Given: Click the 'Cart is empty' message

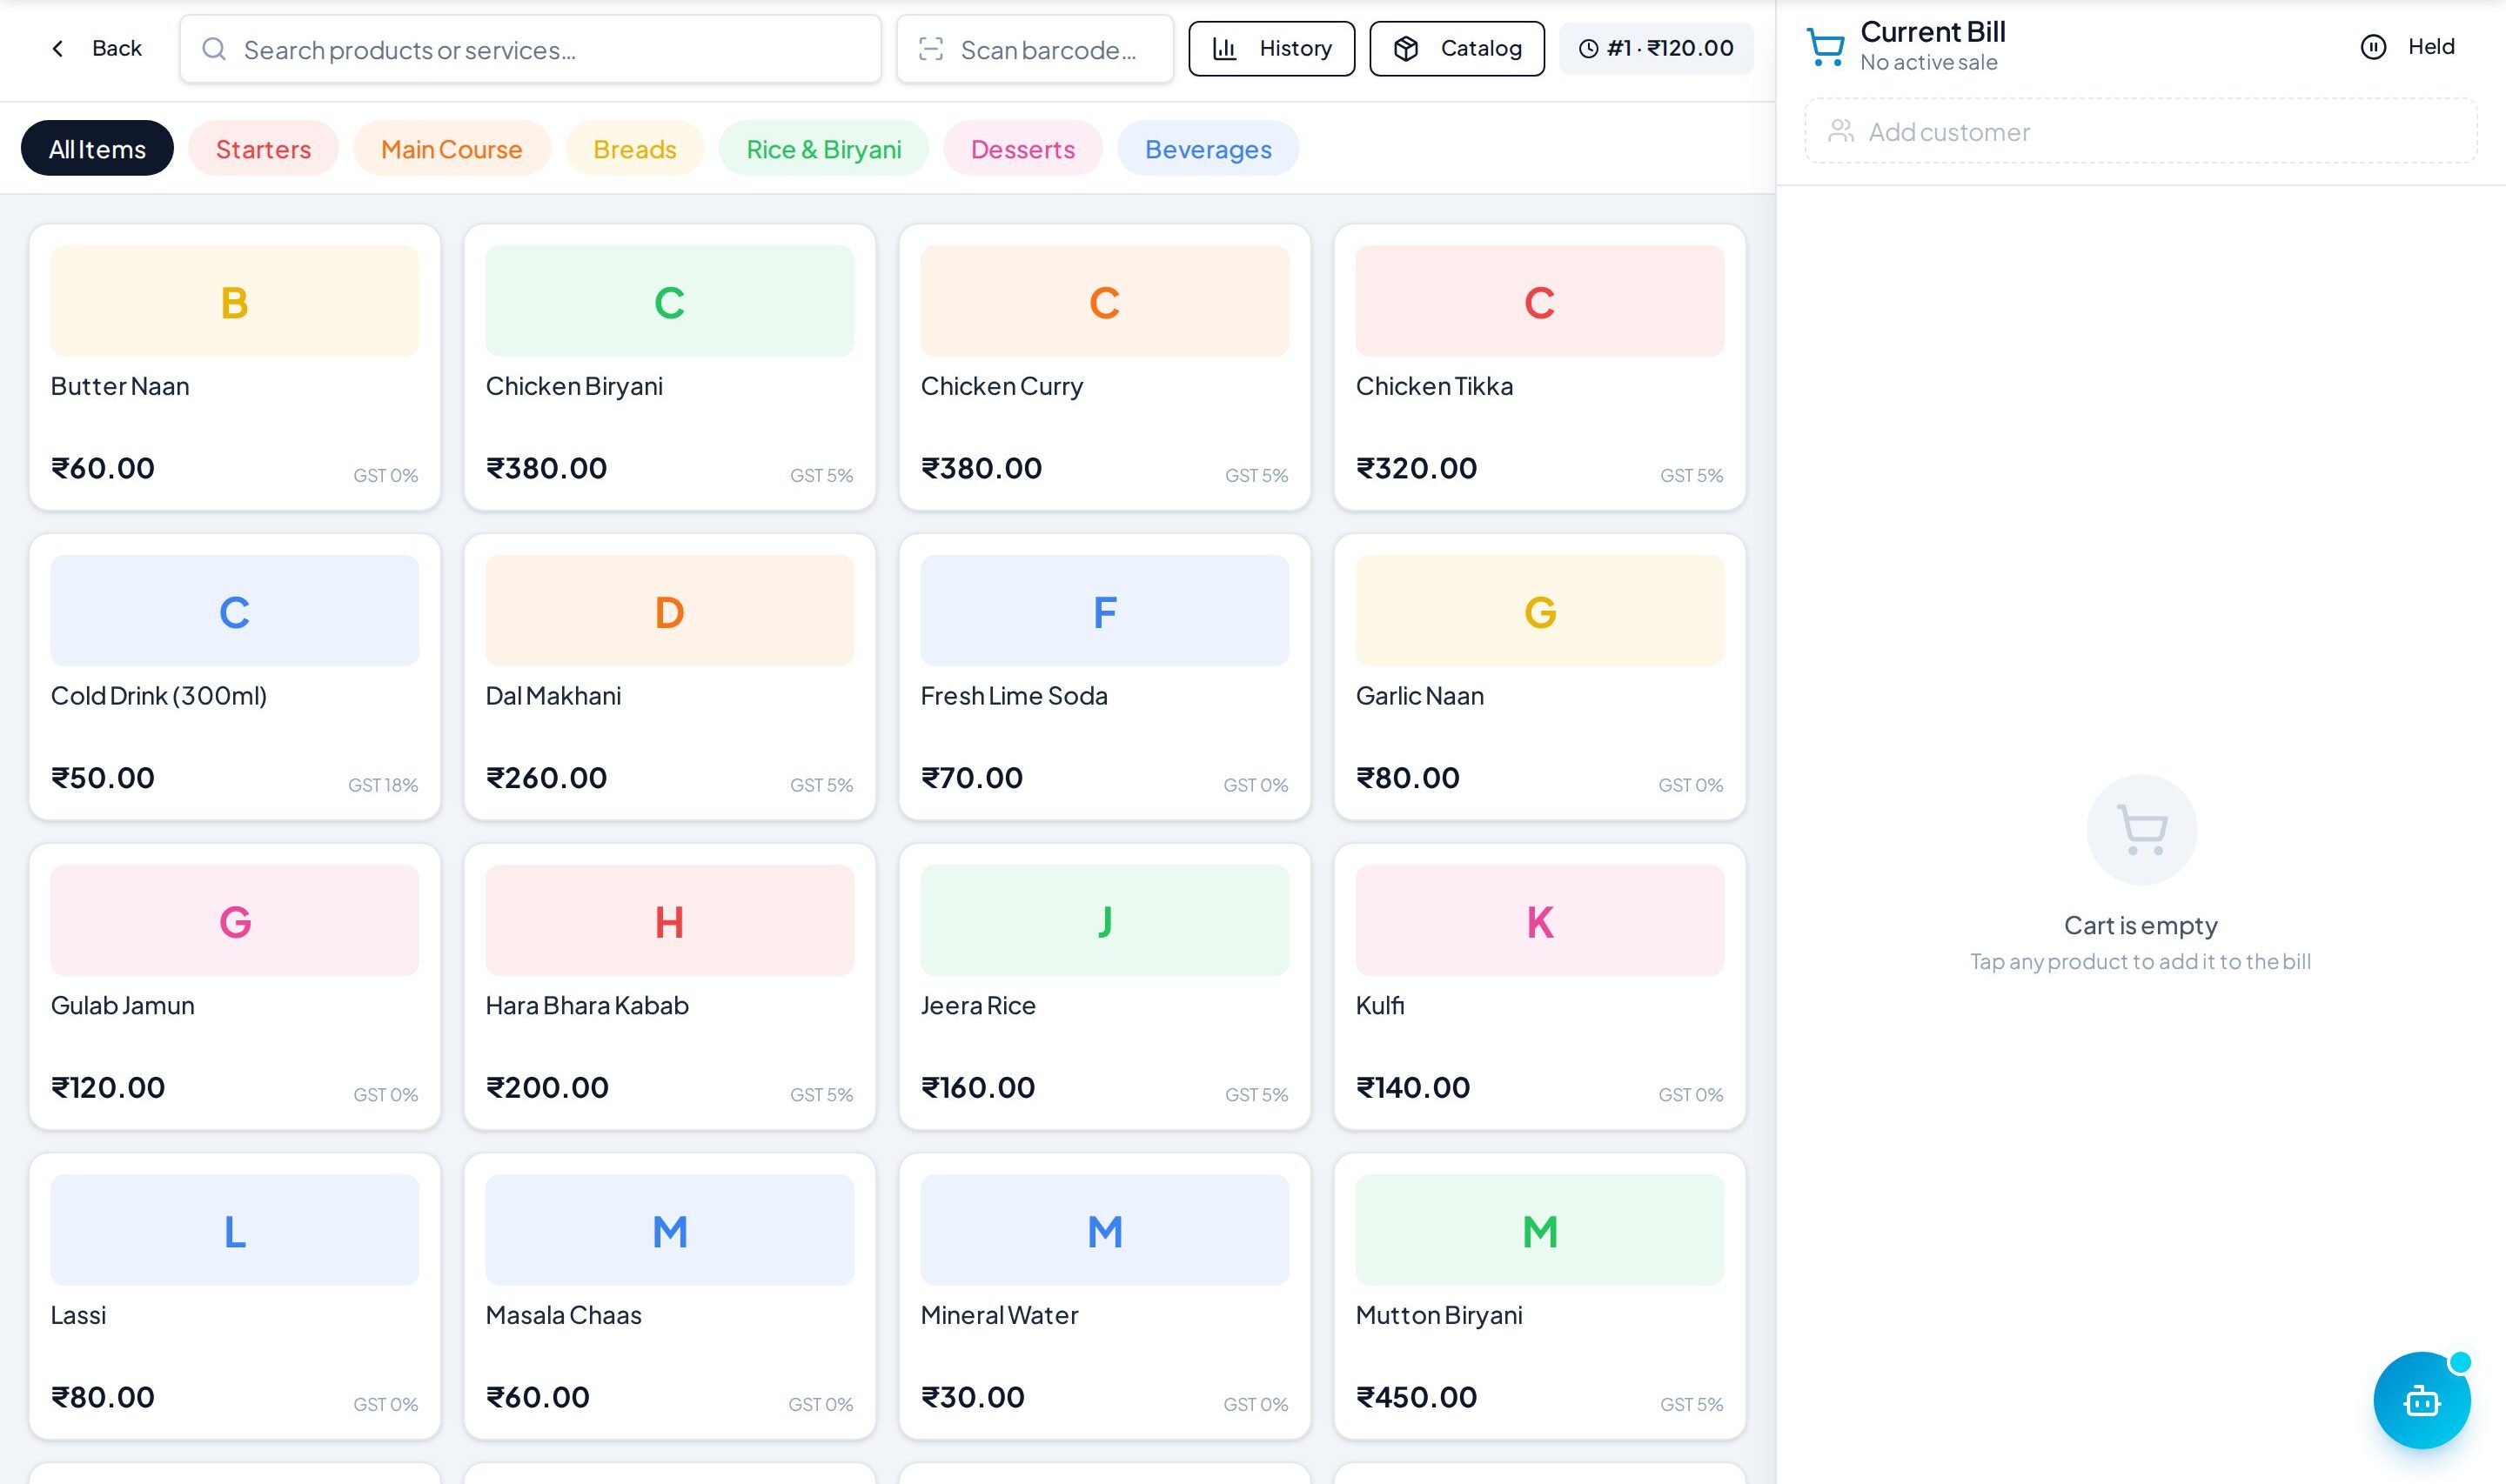Looking at the screenshot, I should (2141, 925).
